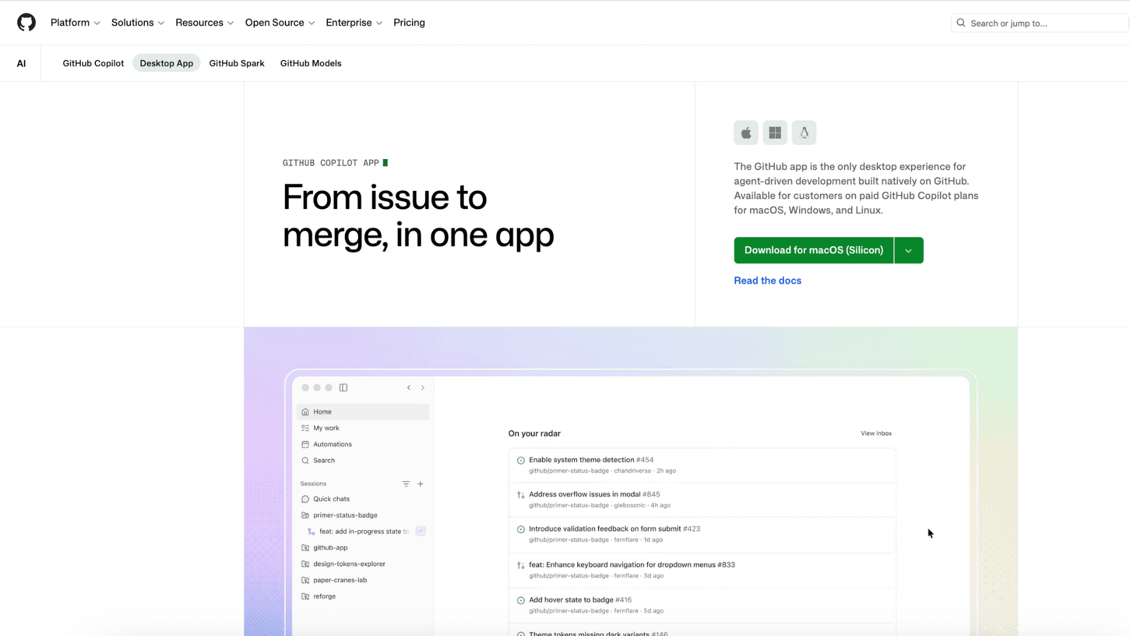Viewport: 1130px width, 636px height.
Task: Select the Windows platform icon
Action: (775, 132)
